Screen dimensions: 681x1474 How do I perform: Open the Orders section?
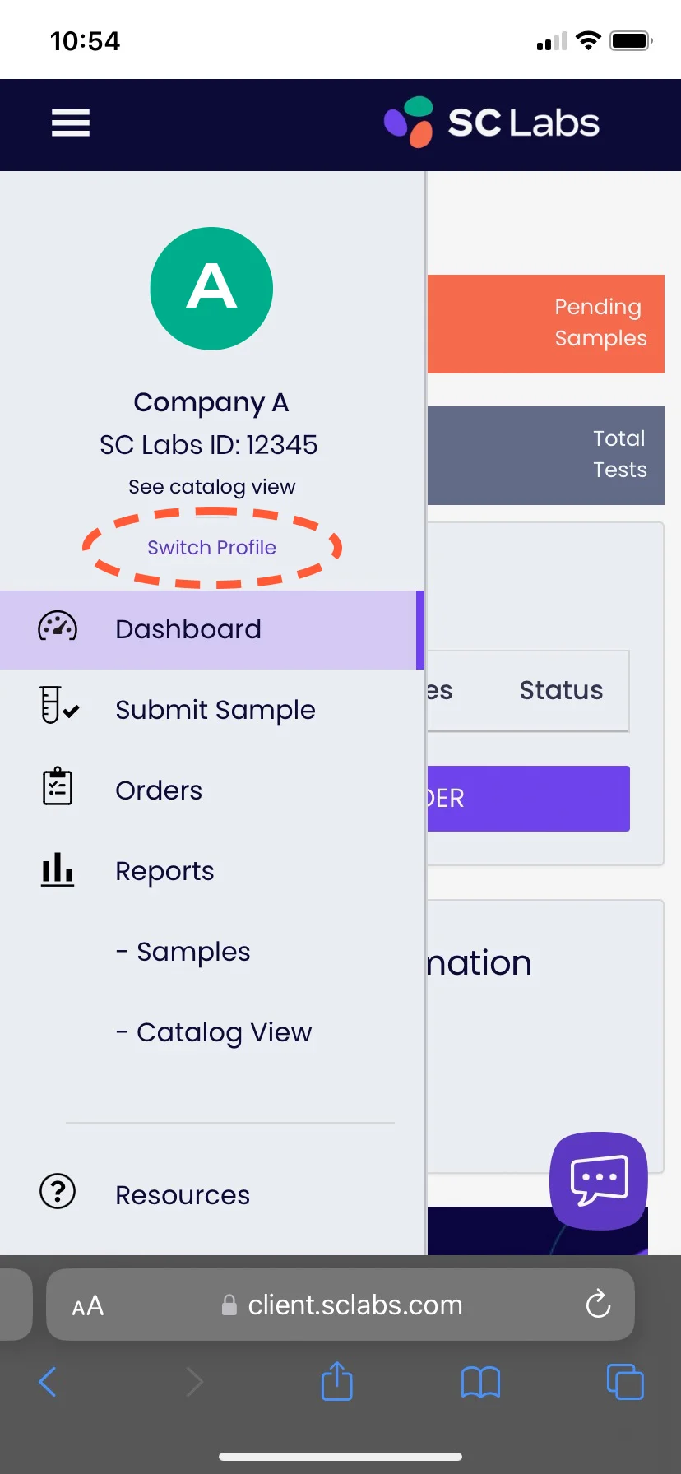[x=160, y=790]
